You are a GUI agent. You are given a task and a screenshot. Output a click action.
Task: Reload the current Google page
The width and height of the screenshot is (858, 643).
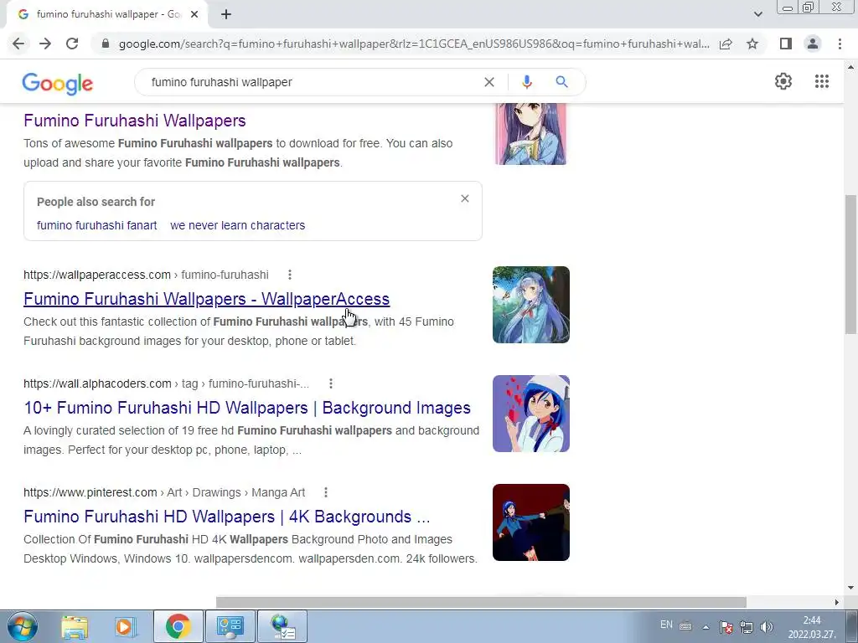[72, 44]
